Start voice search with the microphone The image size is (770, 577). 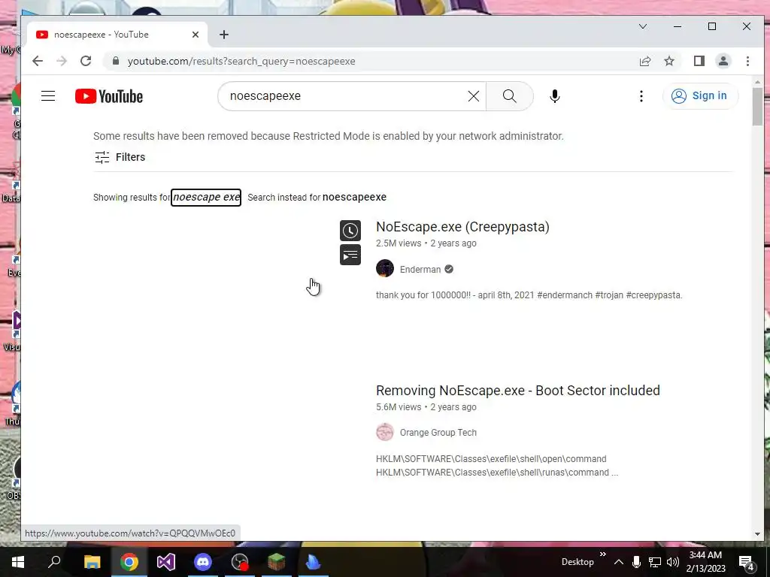pos(555,96)
